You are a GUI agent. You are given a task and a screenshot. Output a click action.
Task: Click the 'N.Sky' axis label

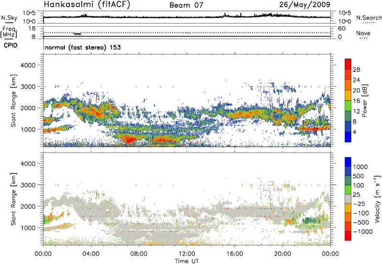9,18
